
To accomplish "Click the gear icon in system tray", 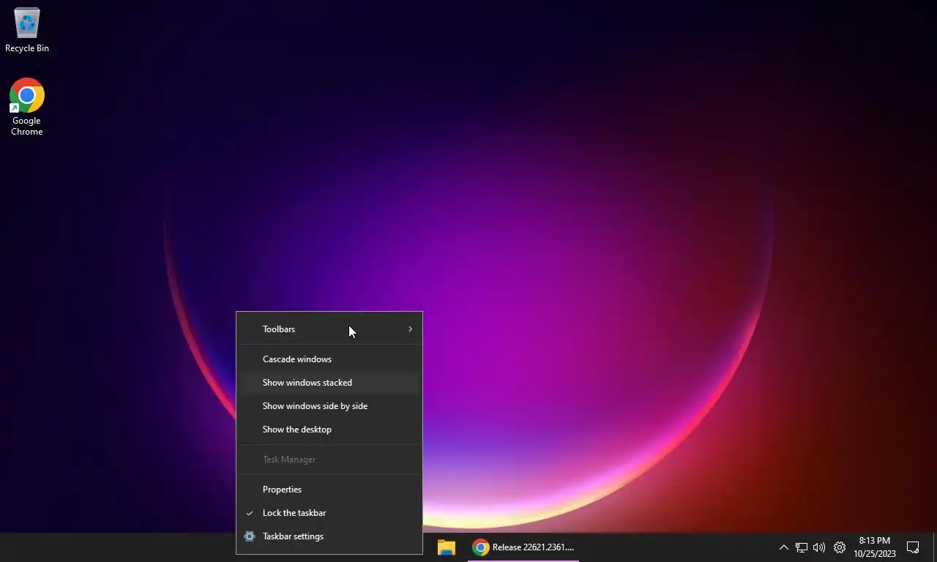I will coord(840,547).
